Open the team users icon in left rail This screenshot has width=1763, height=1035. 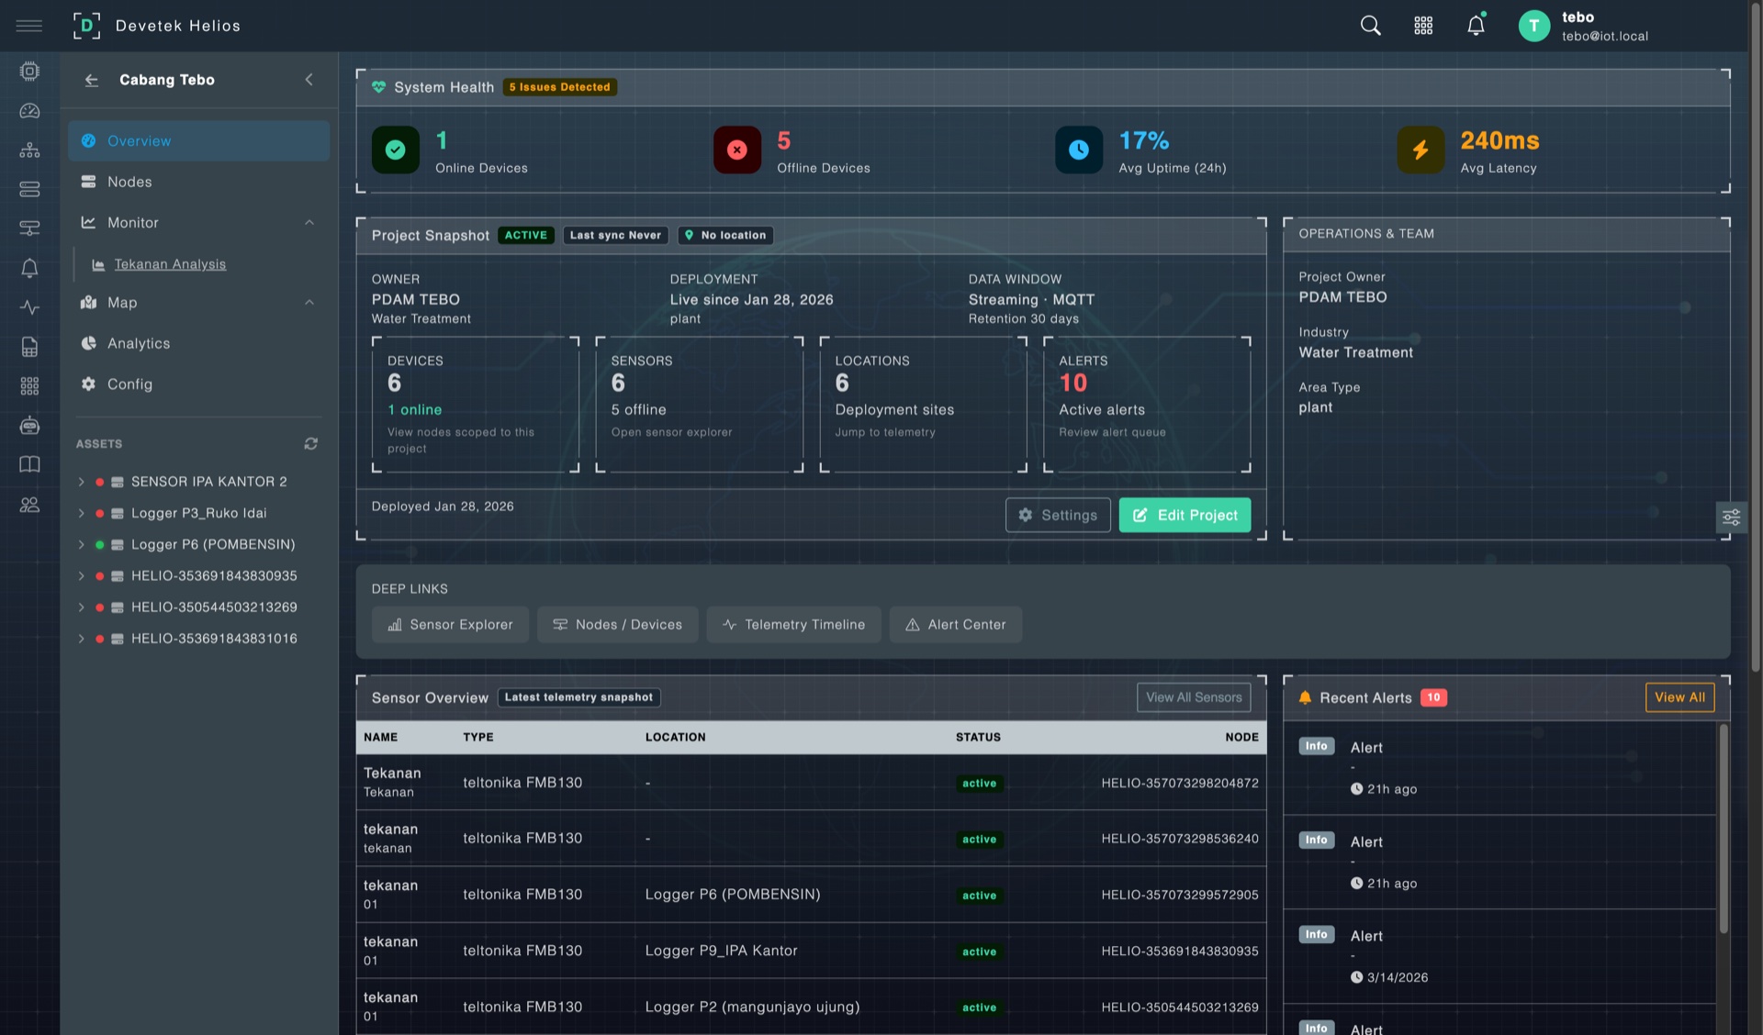pyautogui.click(x=29, y=504)
